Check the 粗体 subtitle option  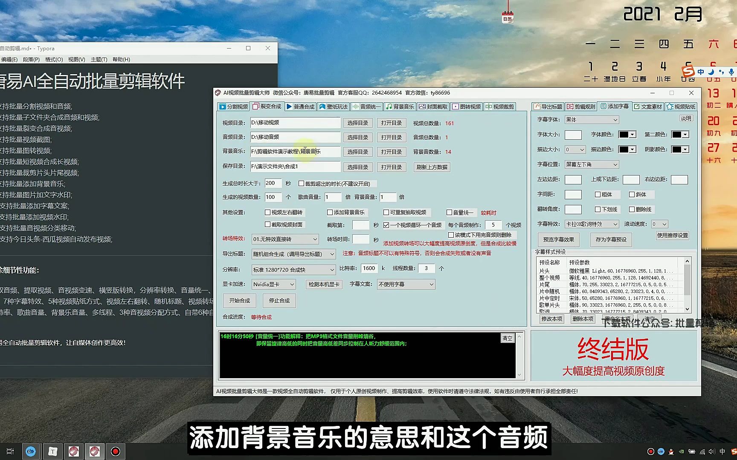[x=598, y=194]
